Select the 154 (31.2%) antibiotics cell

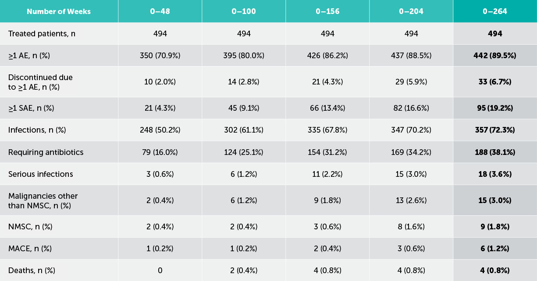[327, 152]
